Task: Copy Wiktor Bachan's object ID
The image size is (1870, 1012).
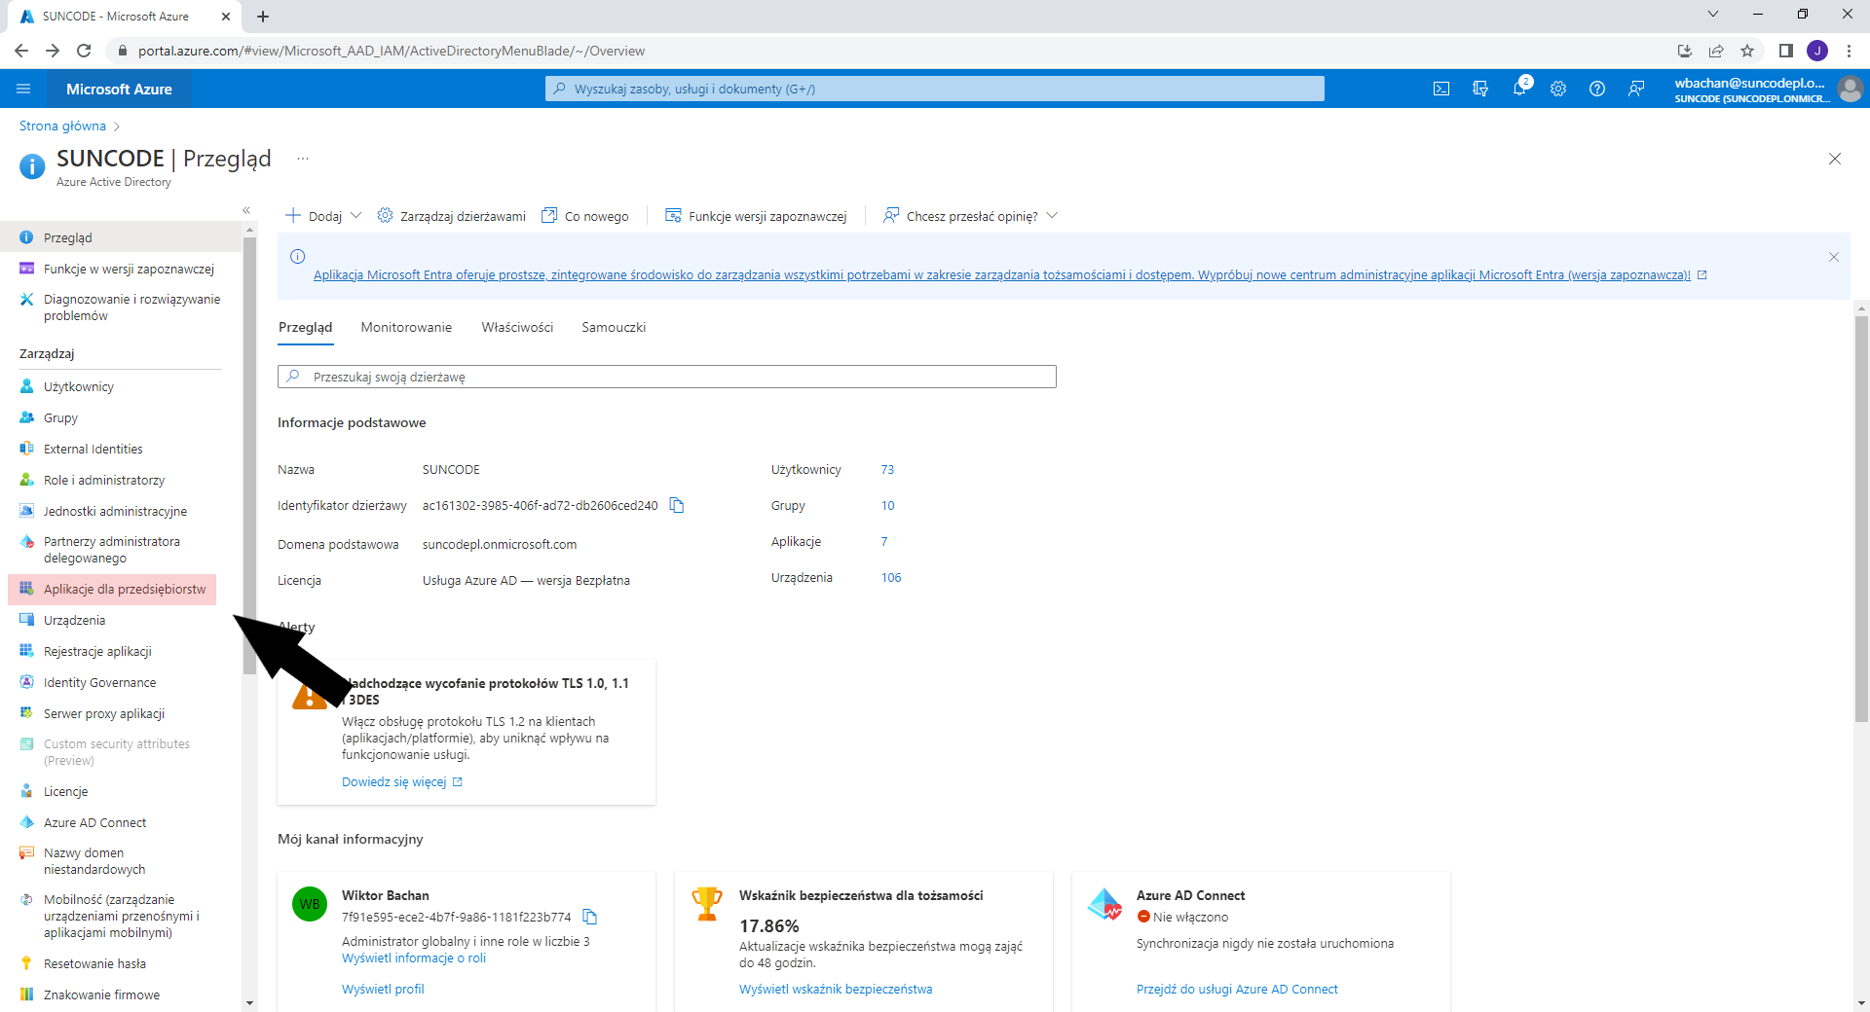Action: point(589,917)
